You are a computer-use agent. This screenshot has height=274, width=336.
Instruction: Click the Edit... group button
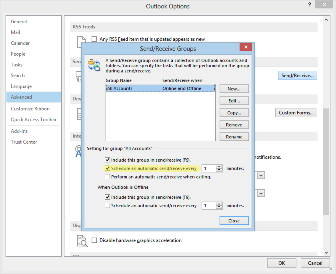pyautogui.click(x=234, y=101)
